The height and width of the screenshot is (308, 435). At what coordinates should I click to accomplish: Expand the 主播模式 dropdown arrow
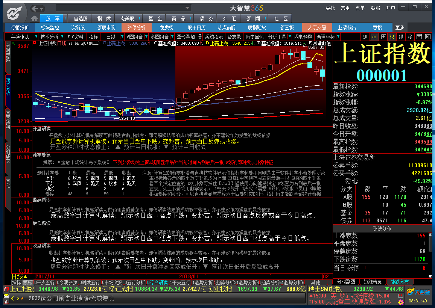pos(36,36)
